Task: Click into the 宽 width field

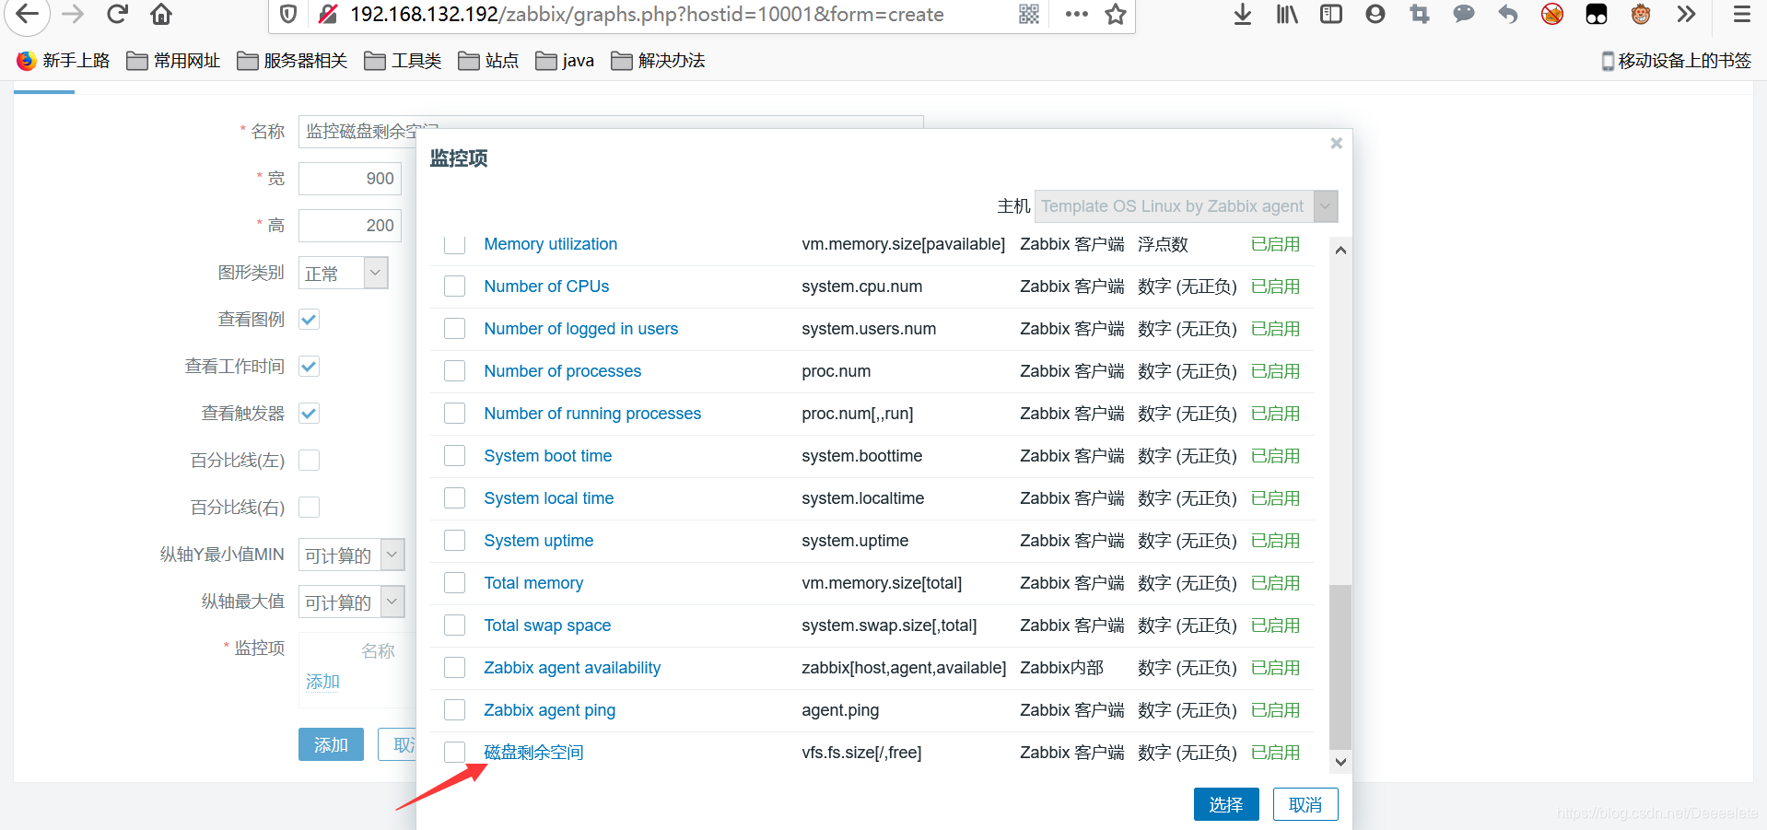Action: coord(350,179)
